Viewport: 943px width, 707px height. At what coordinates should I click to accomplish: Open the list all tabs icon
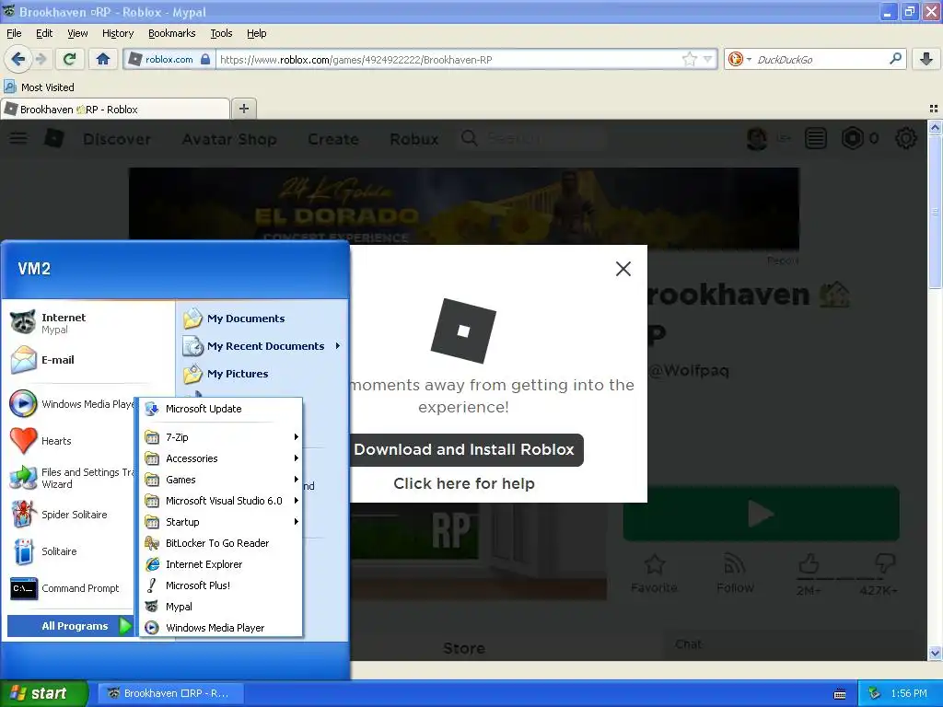pos(934,109)
